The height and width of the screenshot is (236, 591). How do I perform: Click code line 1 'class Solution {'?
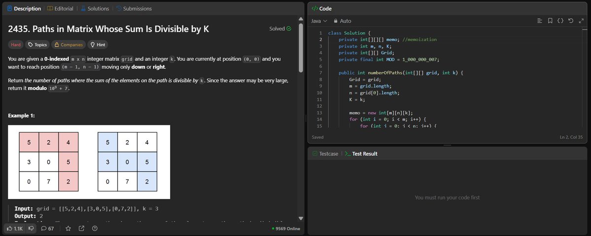coord(349,32)
